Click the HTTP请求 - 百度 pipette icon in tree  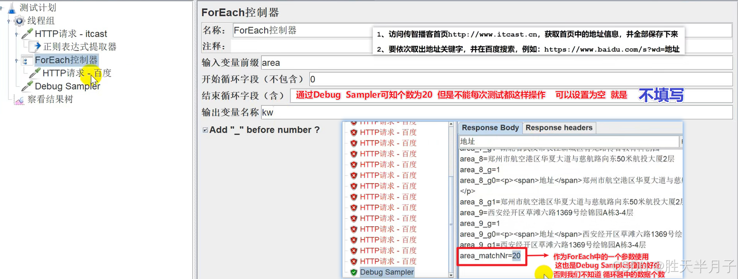(x=35, y=73)
